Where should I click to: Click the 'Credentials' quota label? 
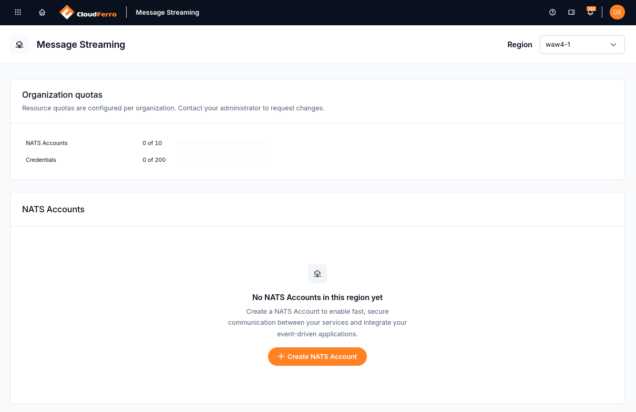(x=41, y=160)
